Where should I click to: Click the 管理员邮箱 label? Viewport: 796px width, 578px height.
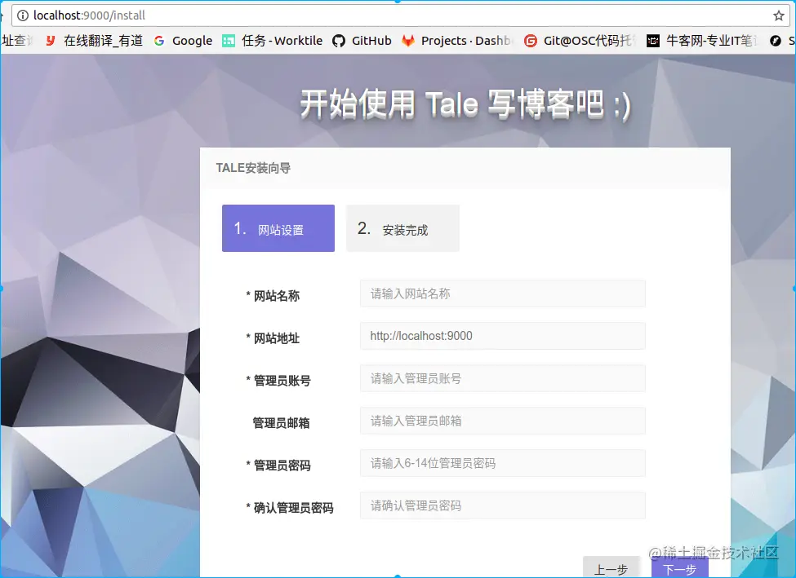click(281, 423)
